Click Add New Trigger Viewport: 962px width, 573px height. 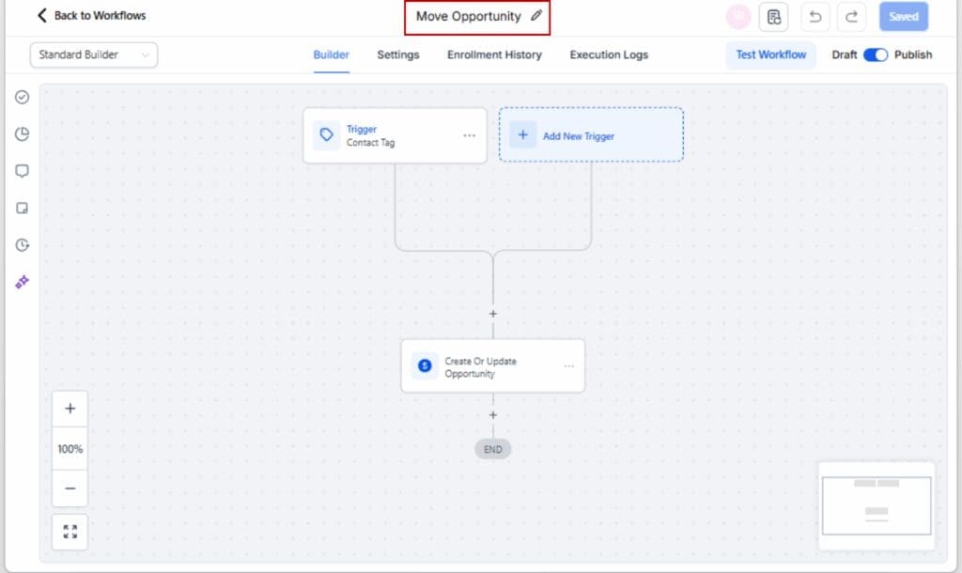click(x=591, y=134)
